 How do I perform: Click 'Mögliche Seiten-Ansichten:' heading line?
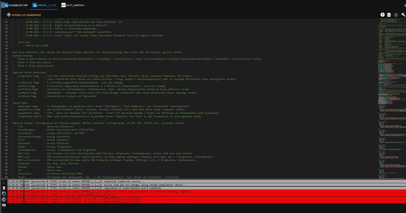coord(30,72)
